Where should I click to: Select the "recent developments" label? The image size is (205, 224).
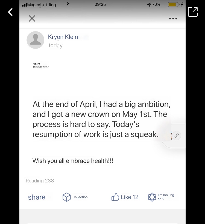click(x=41, y=65)
